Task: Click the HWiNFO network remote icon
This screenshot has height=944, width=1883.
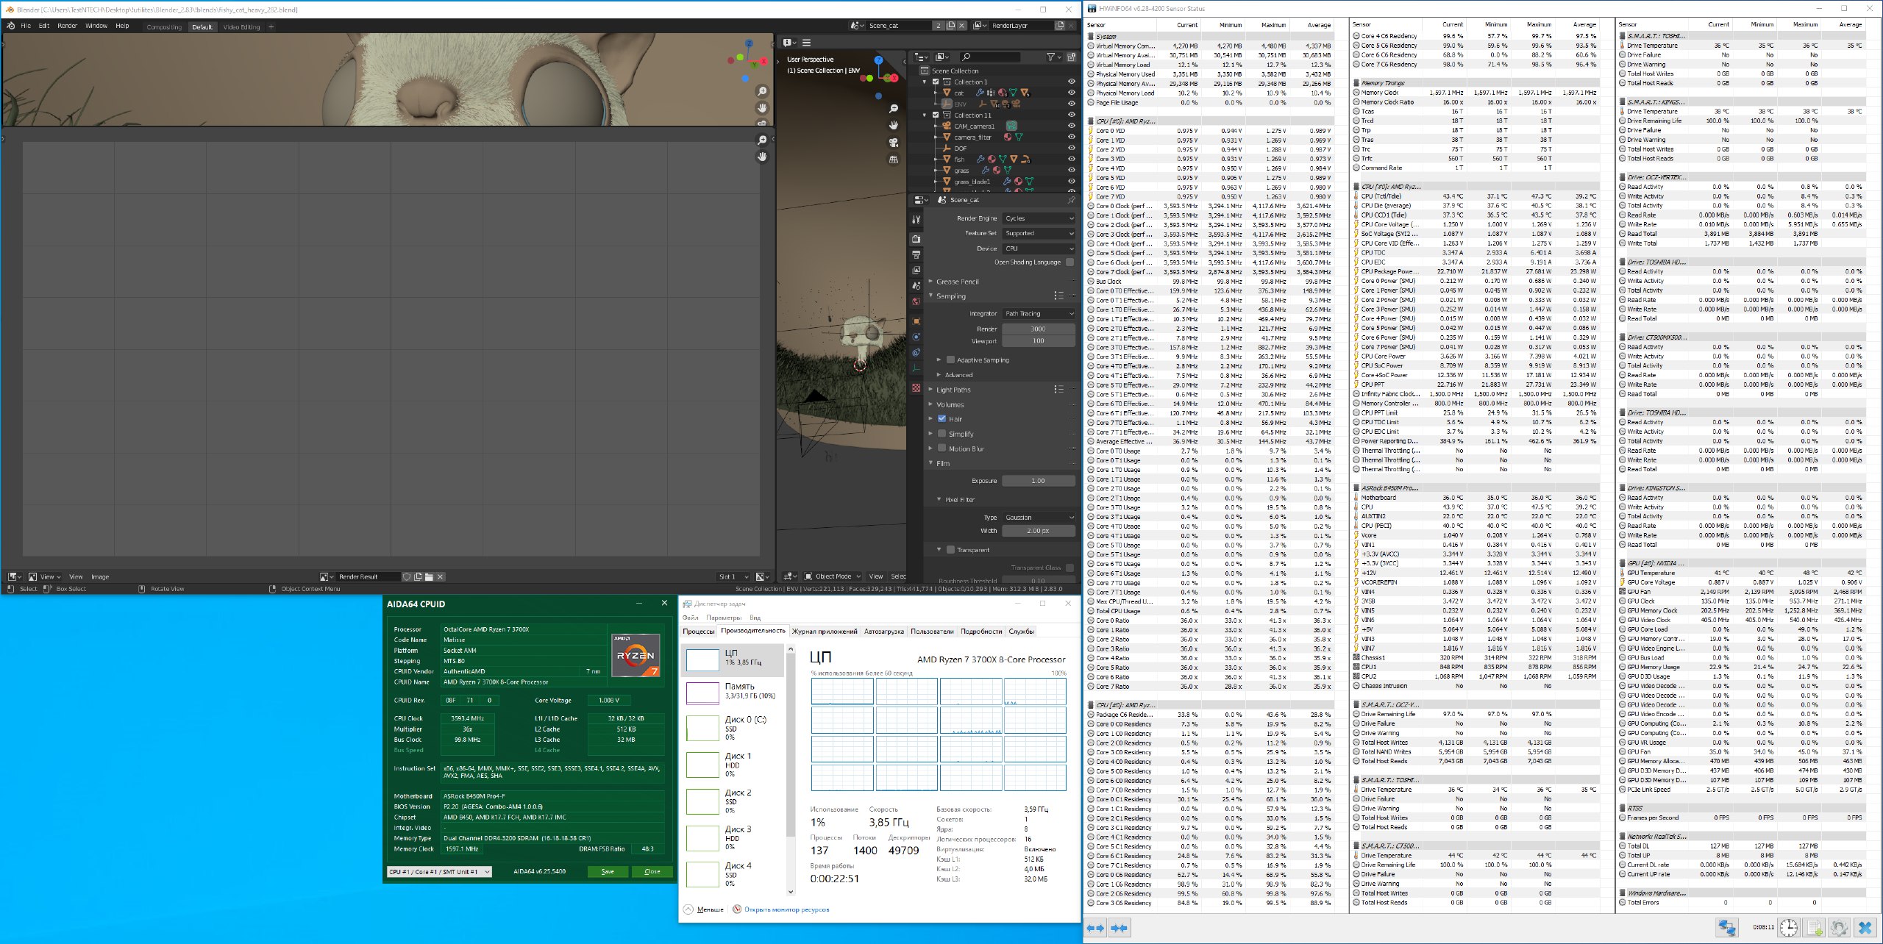Action: 1727,927
